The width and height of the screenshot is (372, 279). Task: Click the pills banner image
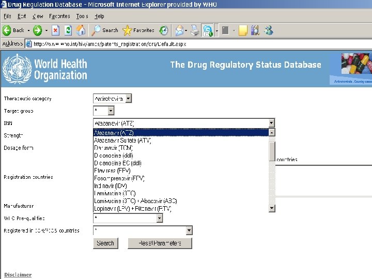coord(357,64)
